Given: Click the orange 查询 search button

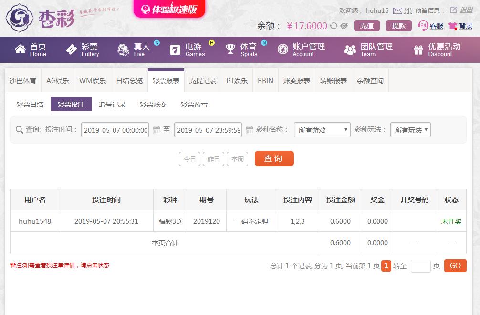Looking at the screenshot, I should click(274, 158).
